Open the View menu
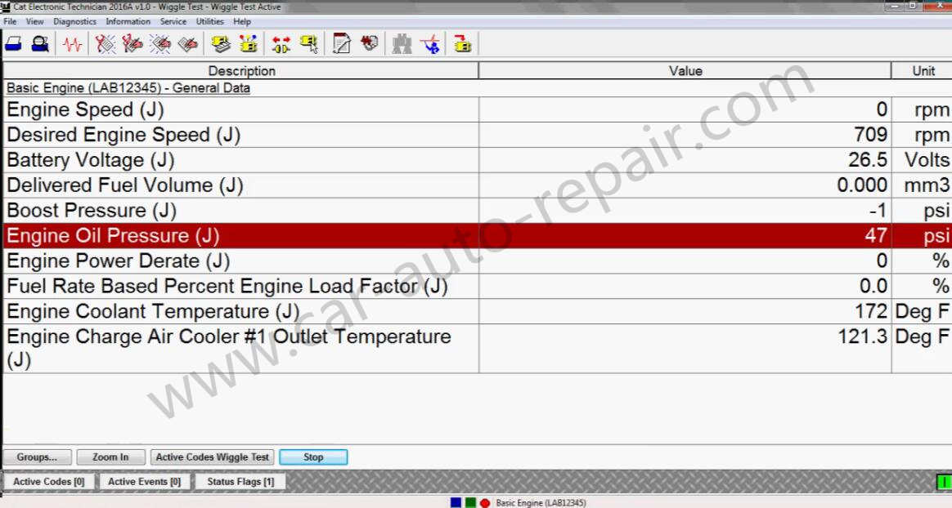The width and height of the screenshot is (952, 508). click(x=34, y=21)
